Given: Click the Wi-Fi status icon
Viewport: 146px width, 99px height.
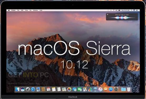Looking at the screenshot, I should (114, 10).
